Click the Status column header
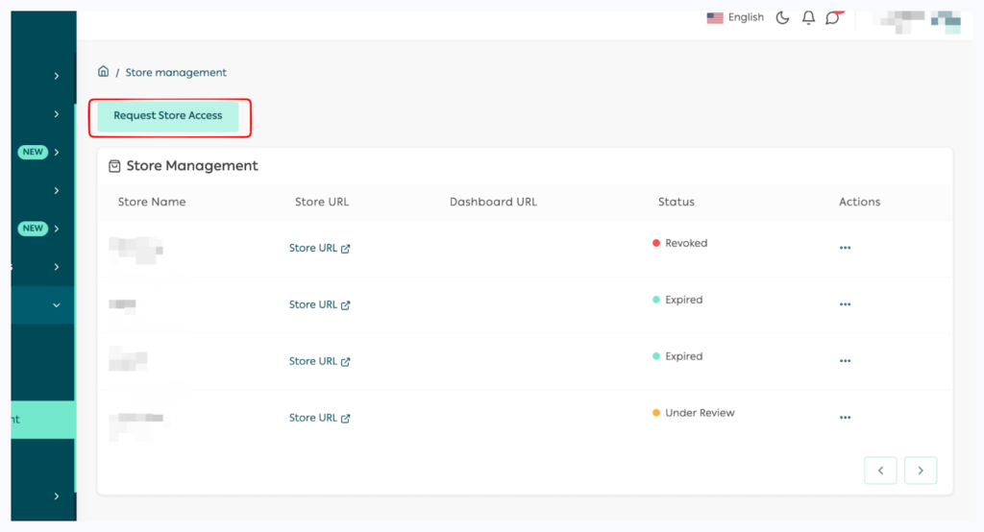Screen dimensions: 984x532 [676, 202]
